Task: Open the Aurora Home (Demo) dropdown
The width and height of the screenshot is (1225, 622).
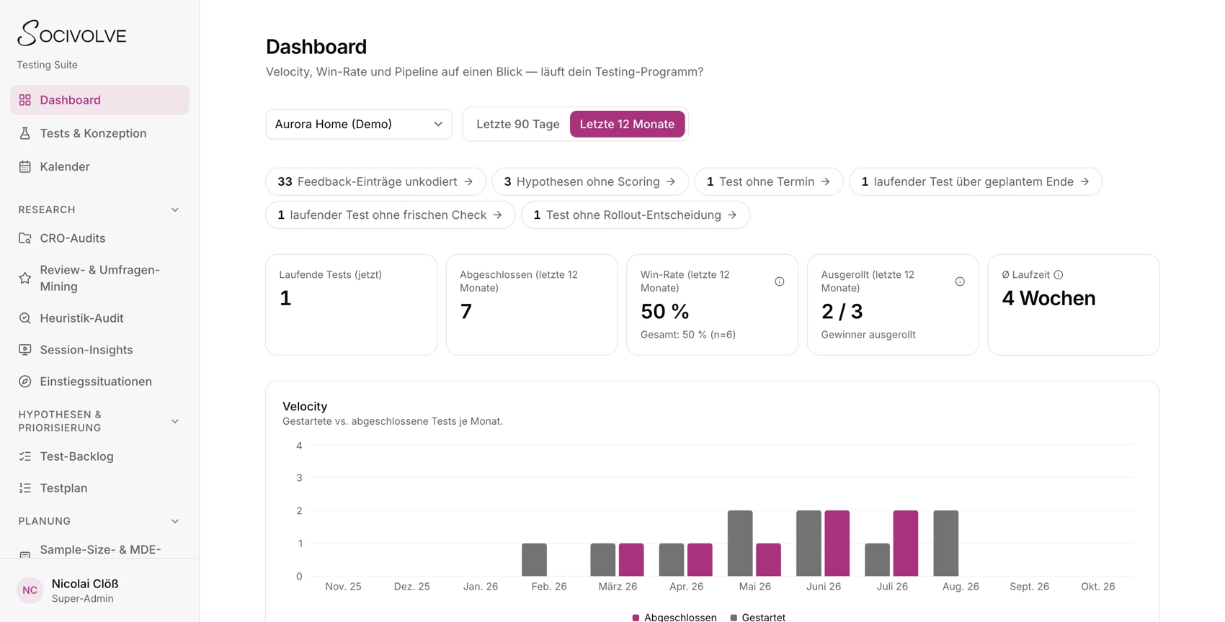Action: [359, 124]
